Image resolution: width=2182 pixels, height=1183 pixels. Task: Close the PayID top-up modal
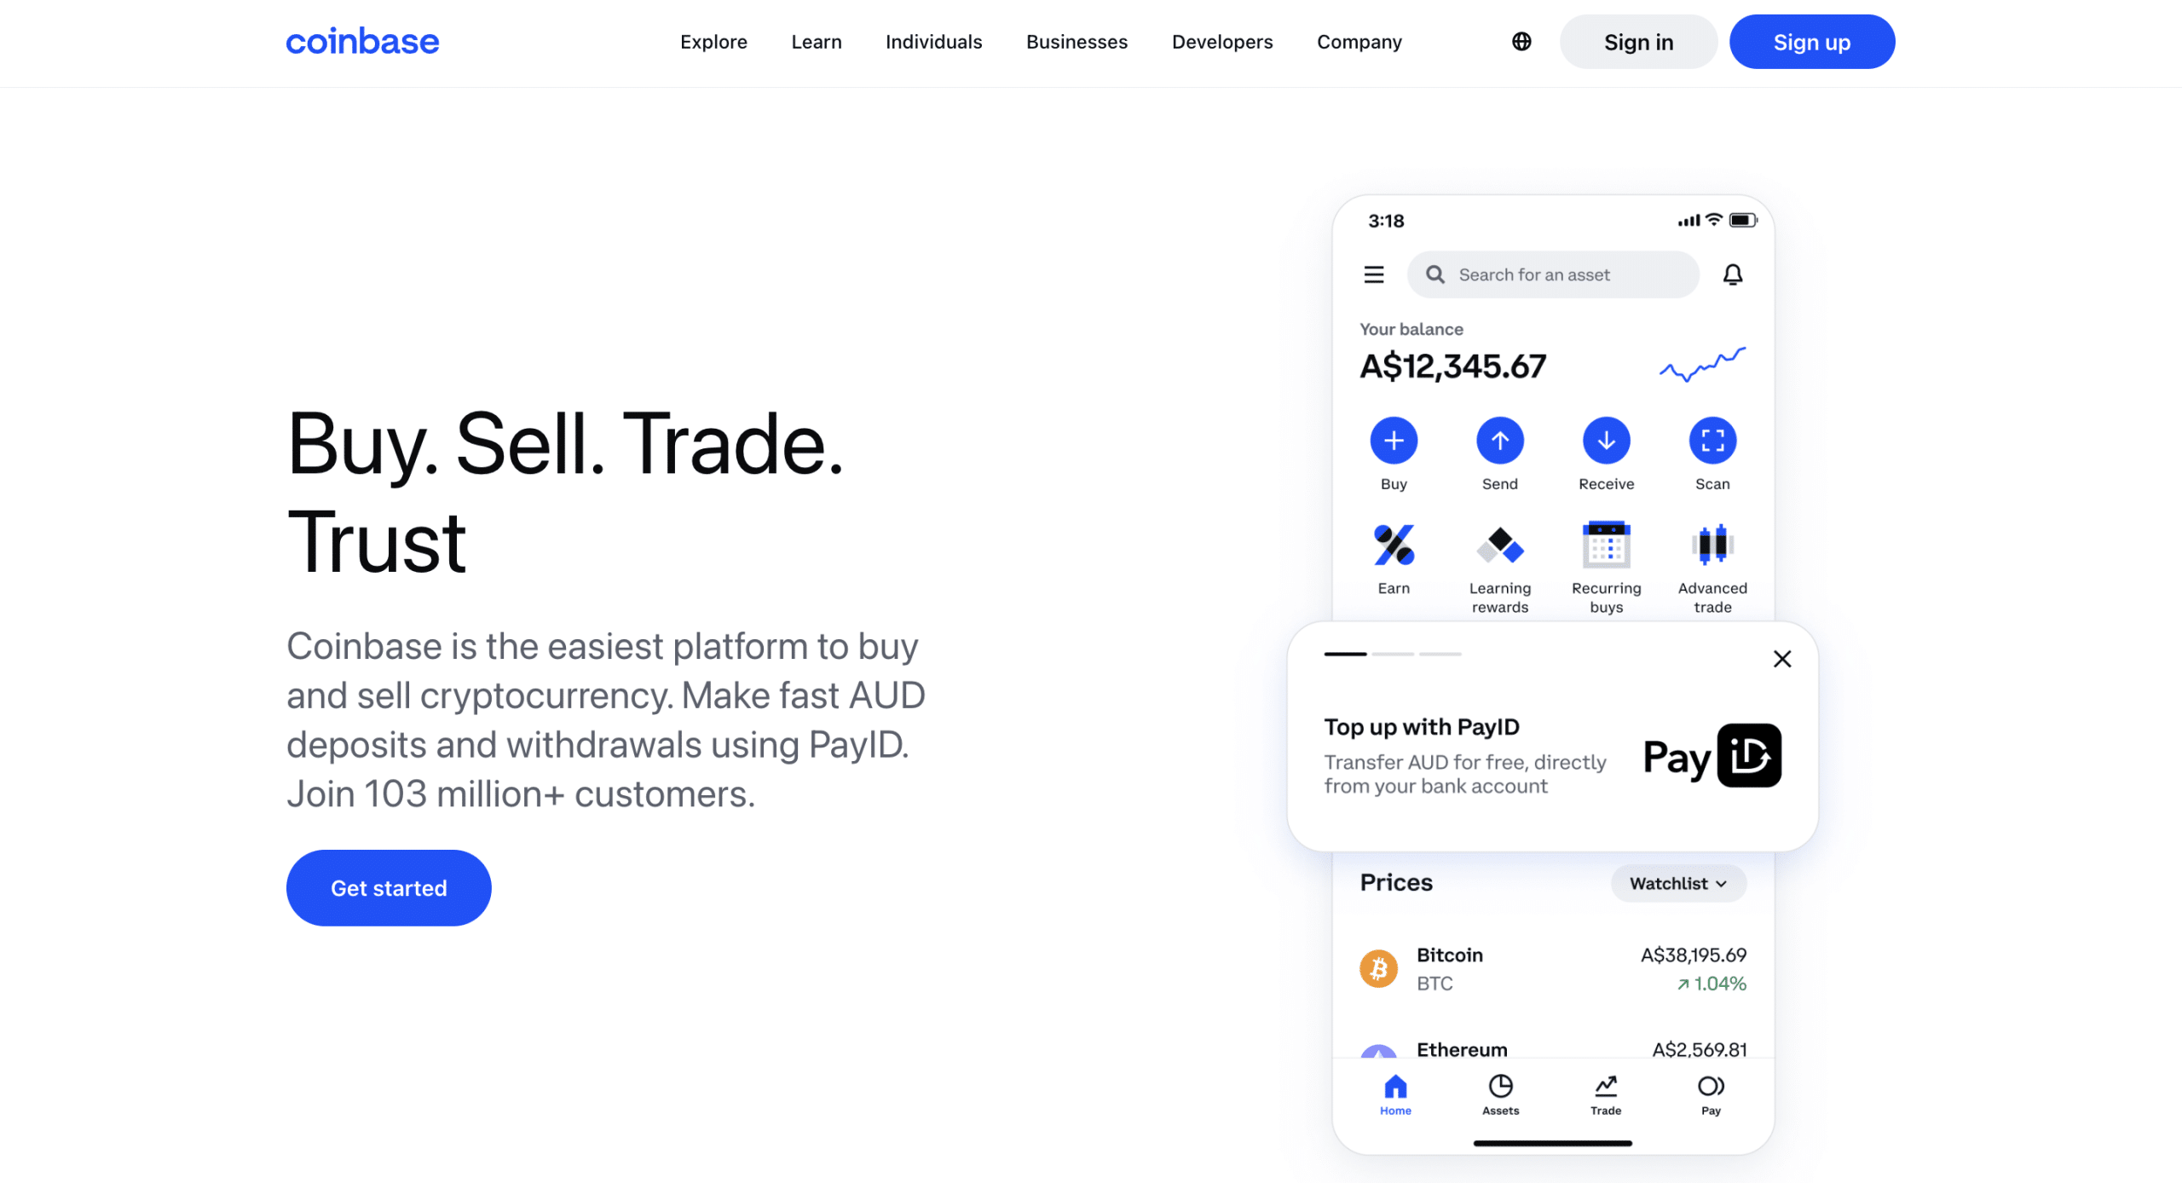(x=1781, y=660)
